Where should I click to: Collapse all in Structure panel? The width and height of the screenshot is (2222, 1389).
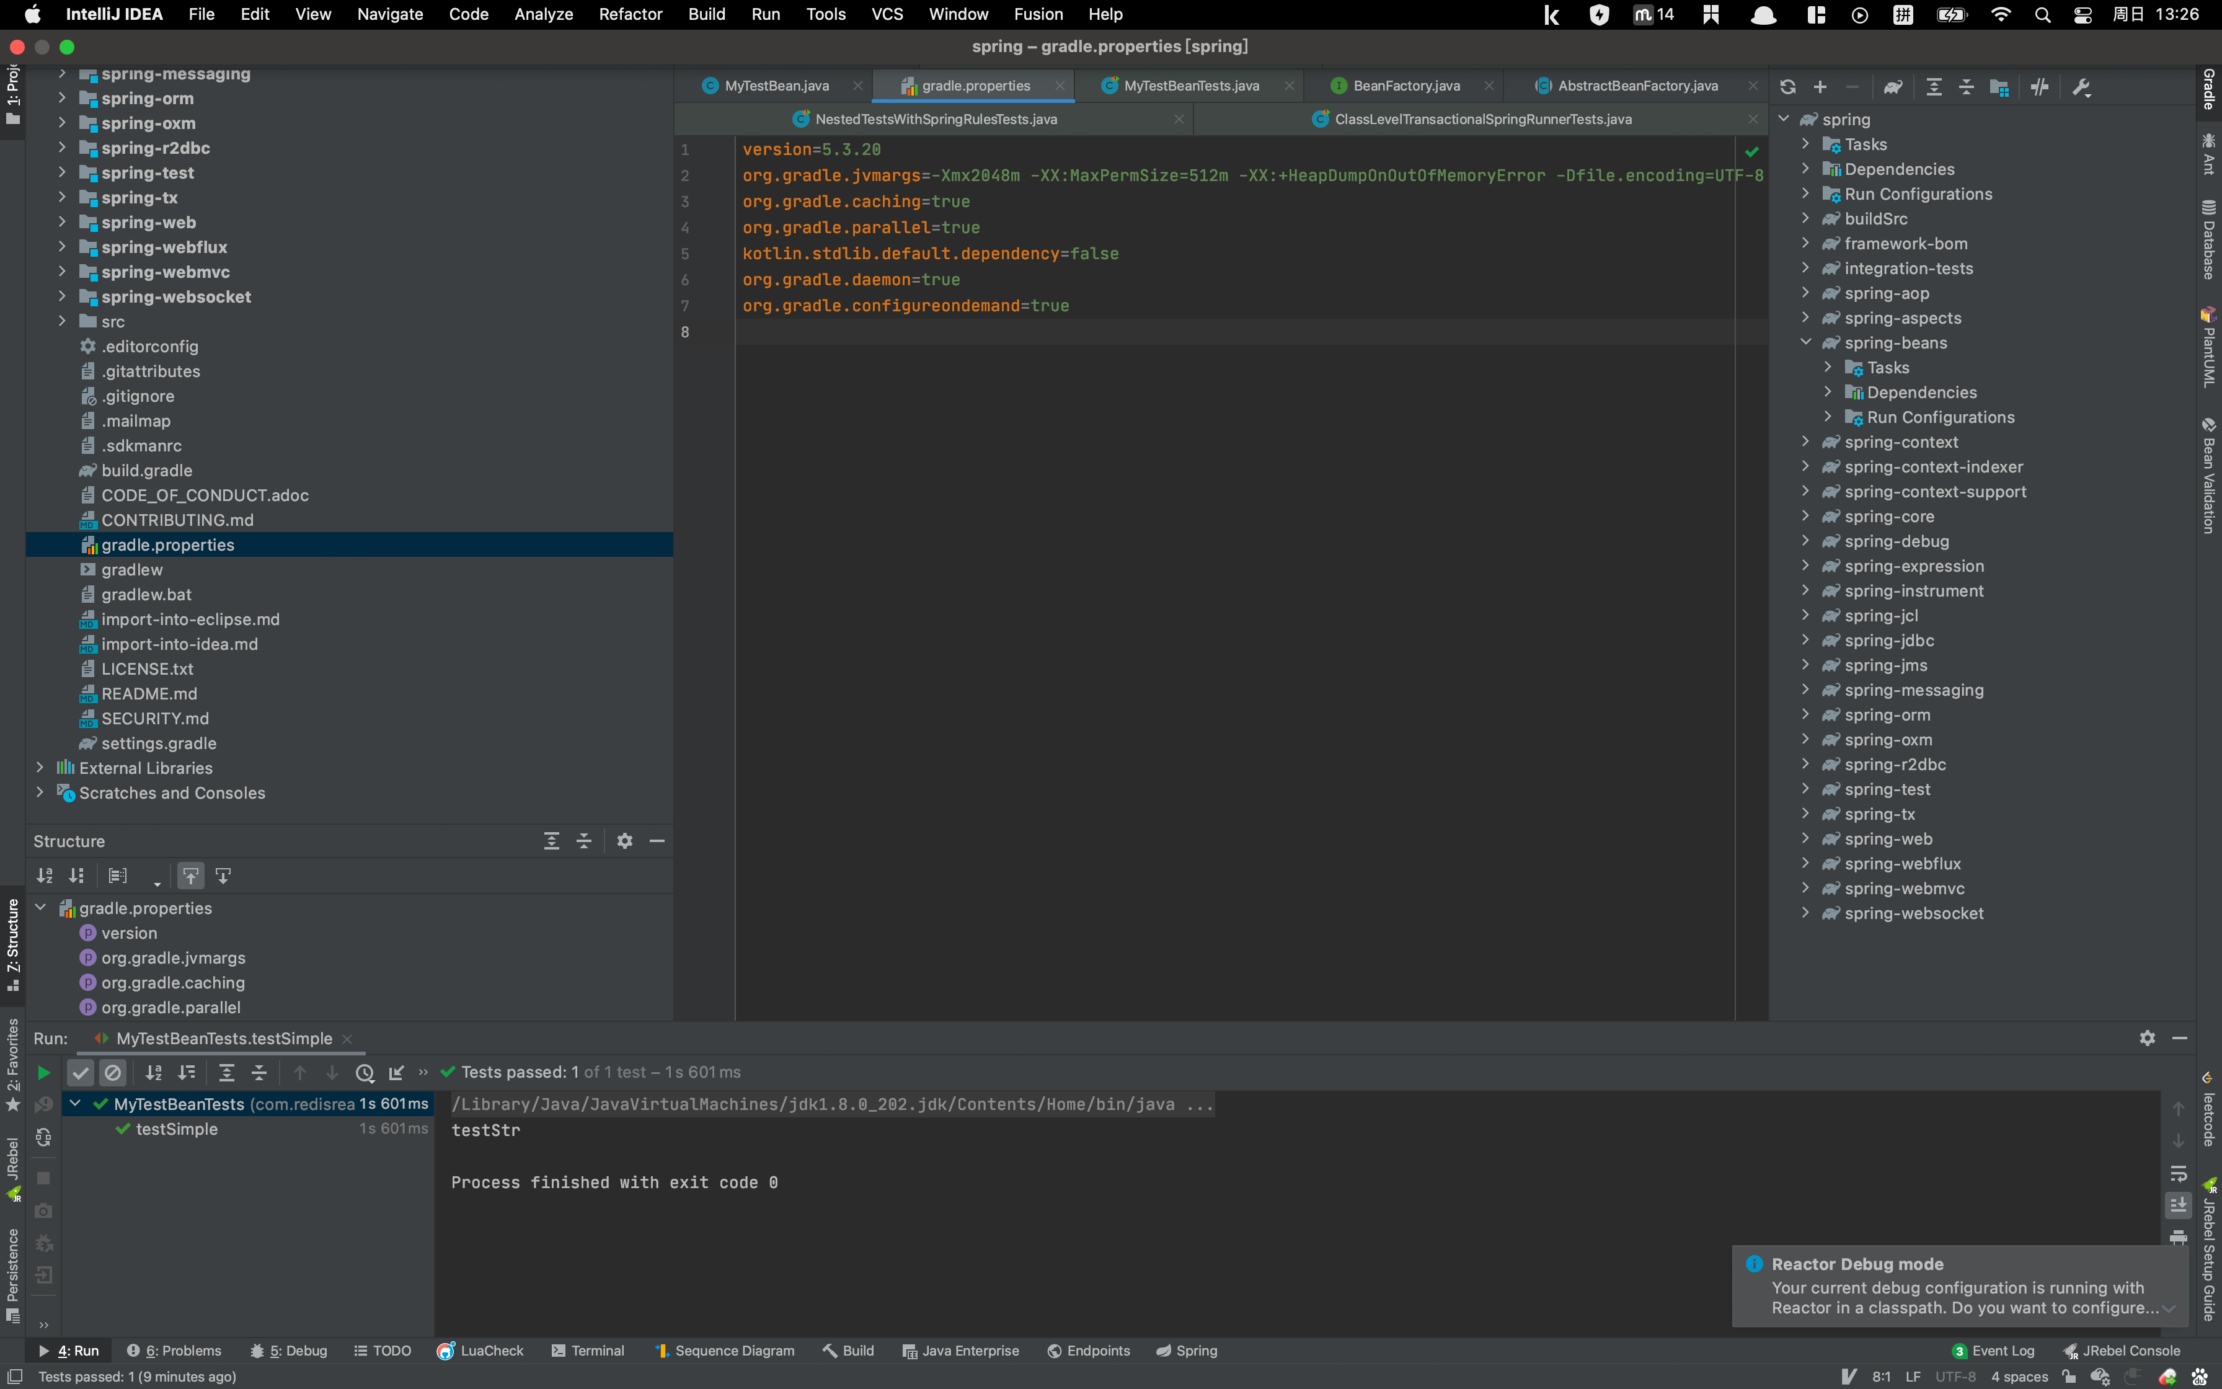click(x=584, y=841)
